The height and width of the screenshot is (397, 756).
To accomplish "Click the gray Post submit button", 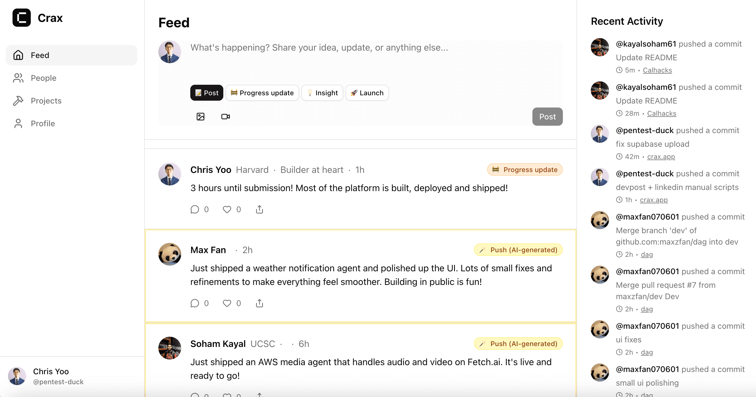I will [x=547, y=117].
